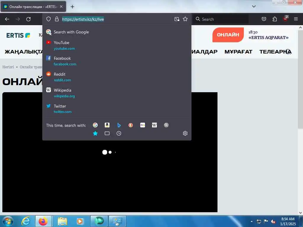303x227 pixels.
Task: Select Search with Google suggestion
Action: click(x=117, y=32)
